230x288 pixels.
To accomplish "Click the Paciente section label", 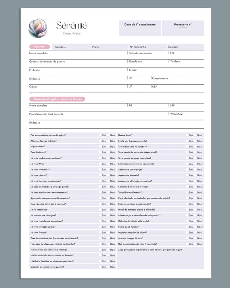I will (x=39, y=46).
